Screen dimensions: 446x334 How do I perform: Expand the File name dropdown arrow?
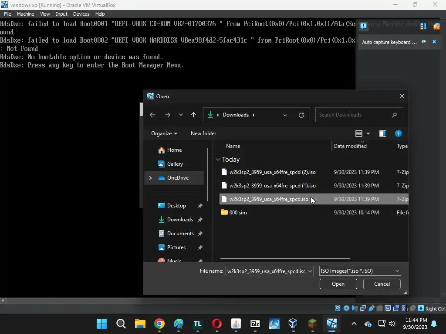pos(310,271)
